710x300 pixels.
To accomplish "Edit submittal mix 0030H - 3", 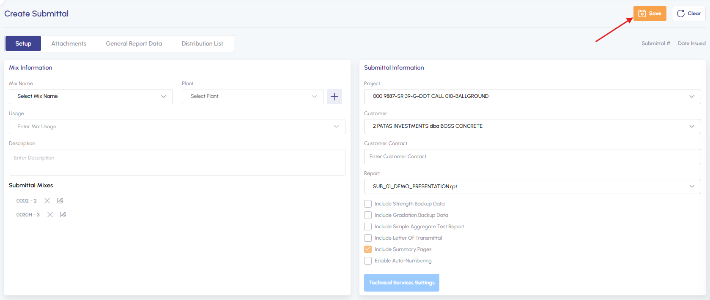I will click(x=63, y=215).
